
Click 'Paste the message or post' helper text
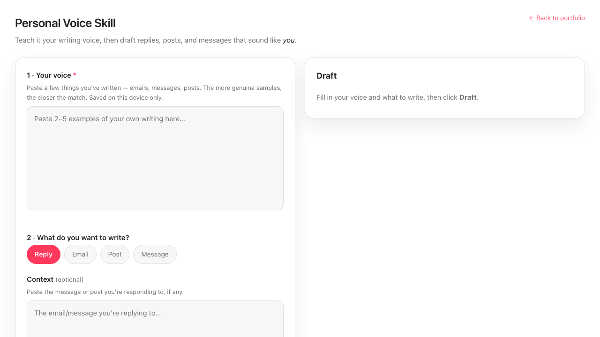tap(105, 292)
